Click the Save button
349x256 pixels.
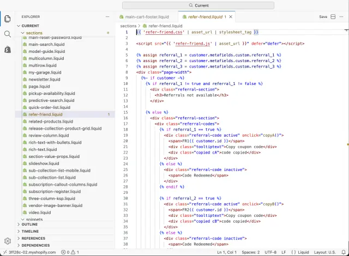(323, 17)
